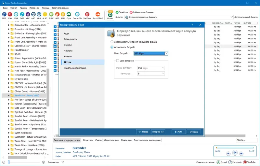260x166 pixels.
Task: Toggle Включая поддиректории option
Action: tap(67, 140)
